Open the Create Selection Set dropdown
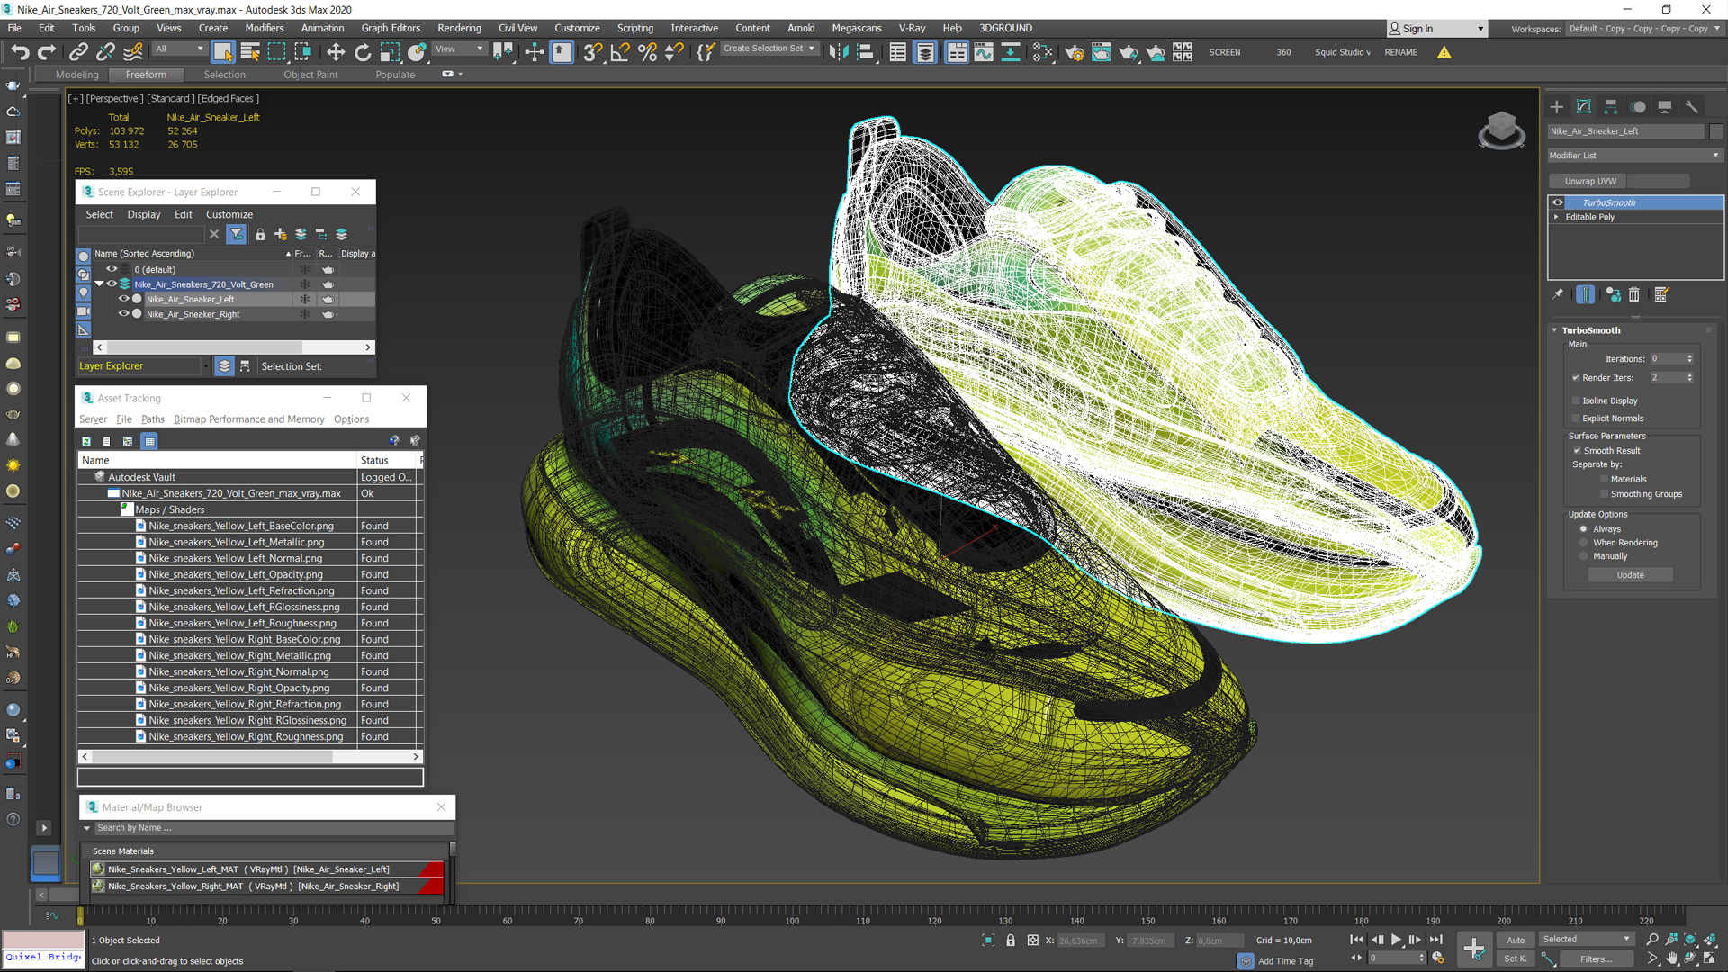Screen dimensions: 1728x972 click(769, 49)
